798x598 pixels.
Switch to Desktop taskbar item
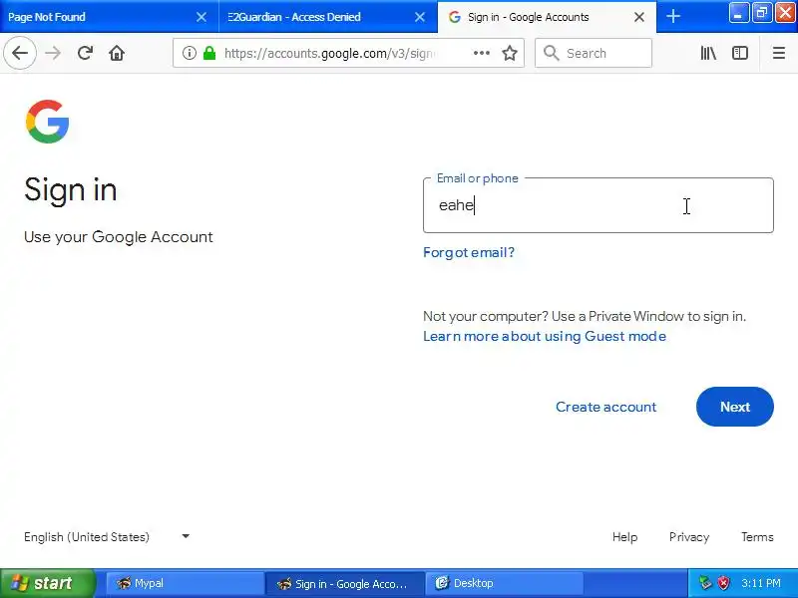click(504, 583)
